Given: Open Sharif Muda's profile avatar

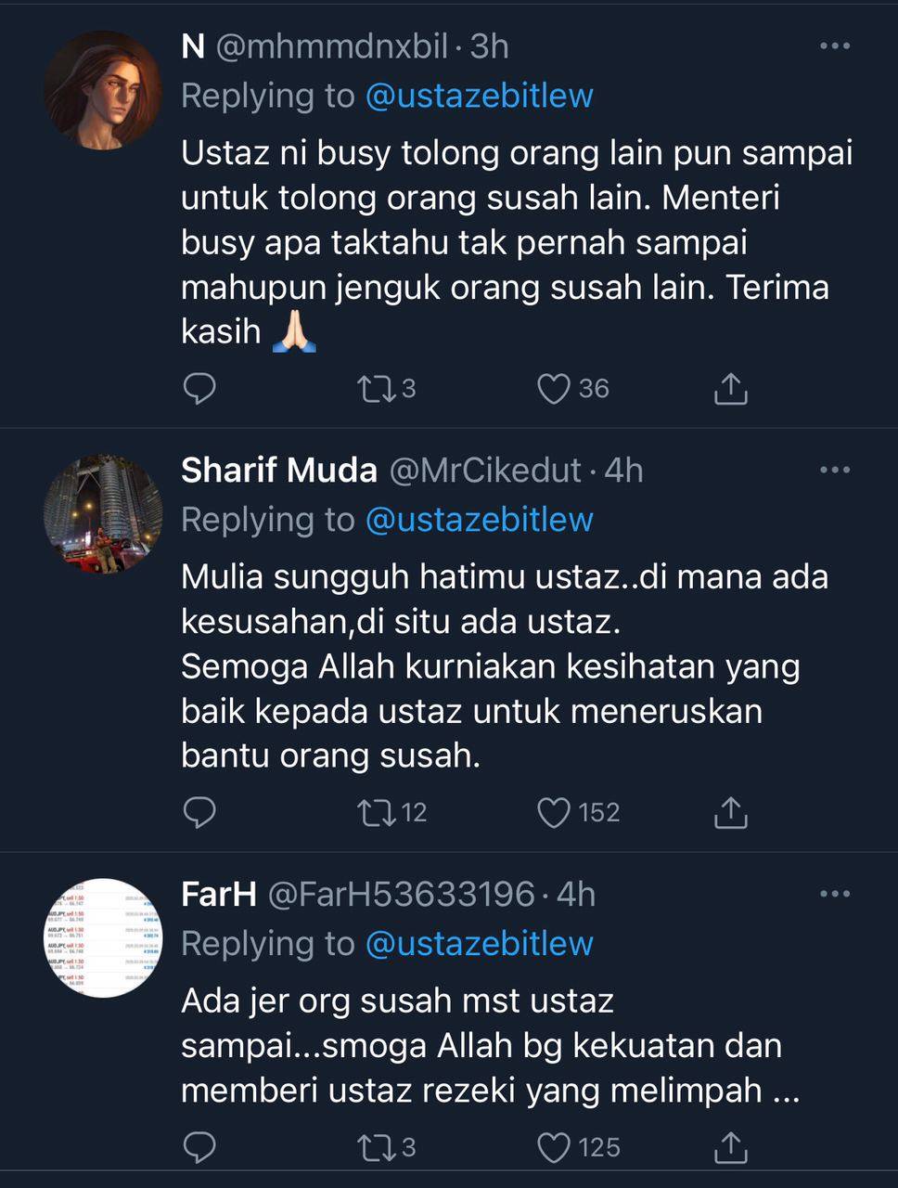Looking at the screenshot, I should (103, 514).
